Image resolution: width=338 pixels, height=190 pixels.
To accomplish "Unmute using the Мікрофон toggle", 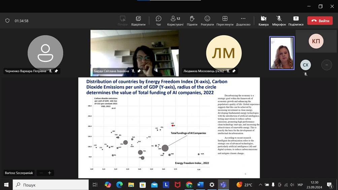I will point(279,21).
